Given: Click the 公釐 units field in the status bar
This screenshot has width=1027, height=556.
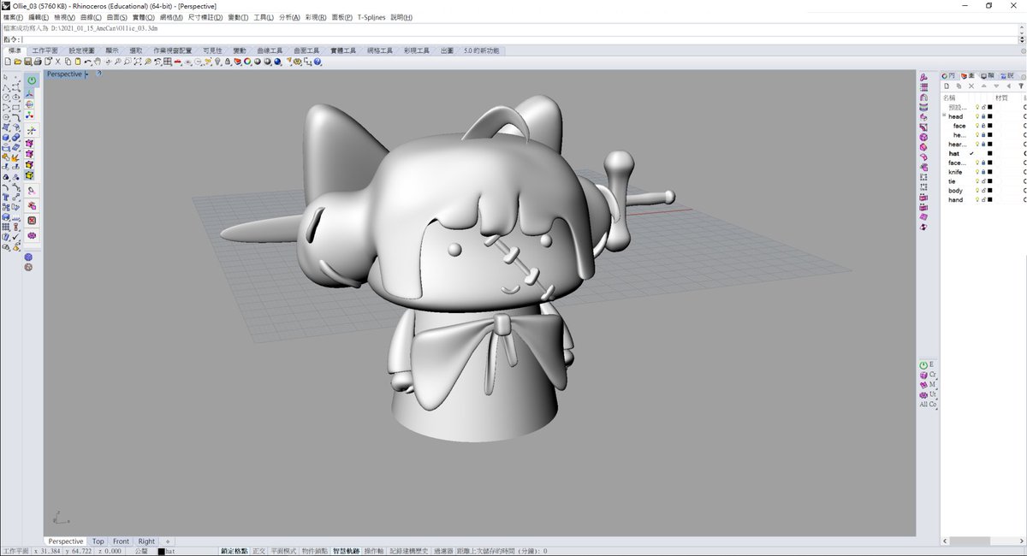Looking at the screenshot, I should click(141, 552).
